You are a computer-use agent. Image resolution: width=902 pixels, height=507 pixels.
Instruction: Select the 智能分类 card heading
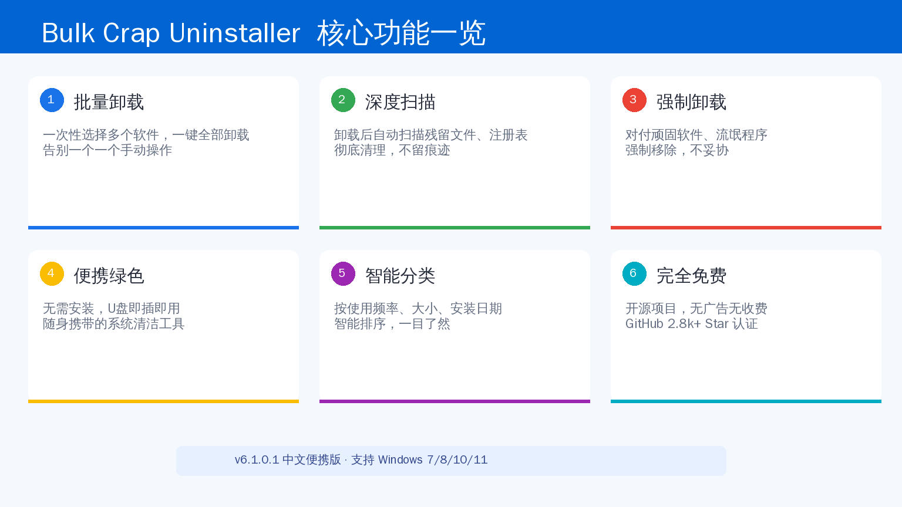click(400, 276)
